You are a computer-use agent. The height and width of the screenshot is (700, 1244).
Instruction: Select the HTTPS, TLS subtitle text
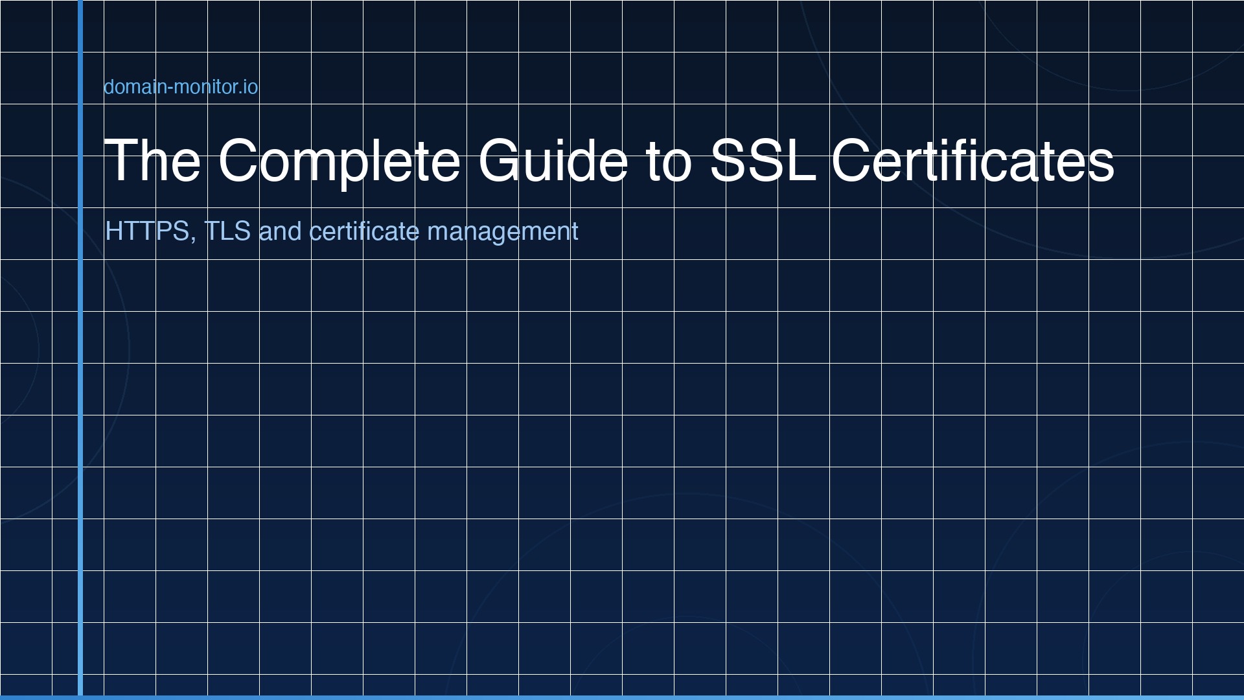[x=341, y=230]
